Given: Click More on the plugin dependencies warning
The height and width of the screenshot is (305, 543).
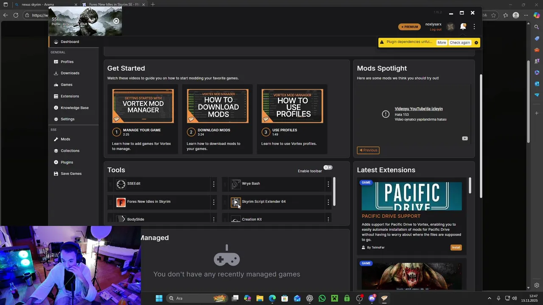Looking at the screenshot, I should coord(442,43).
